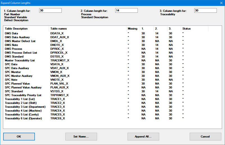Click the Missing column header

point(132,29)
